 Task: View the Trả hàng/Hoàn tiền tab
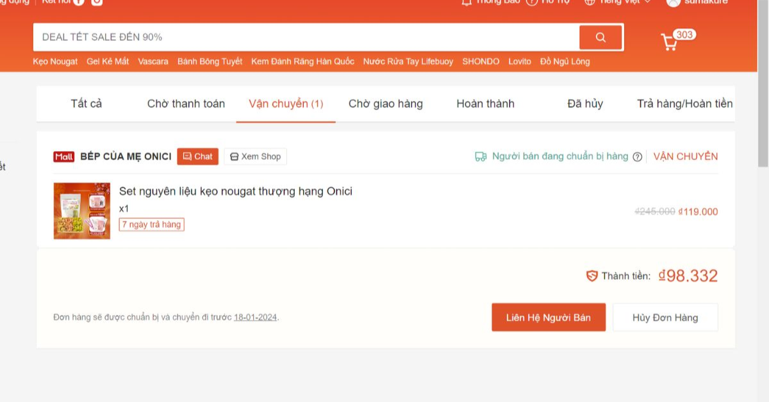tap(684, 104)
